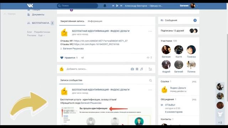Search community posts with magnifier icon

[x=150, y=80]
